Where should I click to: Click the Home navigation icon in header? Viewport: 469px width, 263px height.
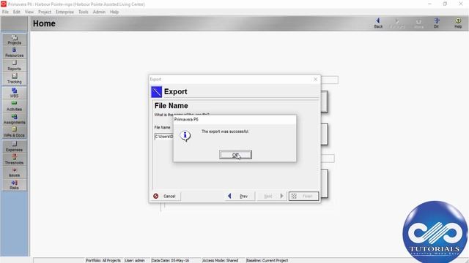click(418, 23)
